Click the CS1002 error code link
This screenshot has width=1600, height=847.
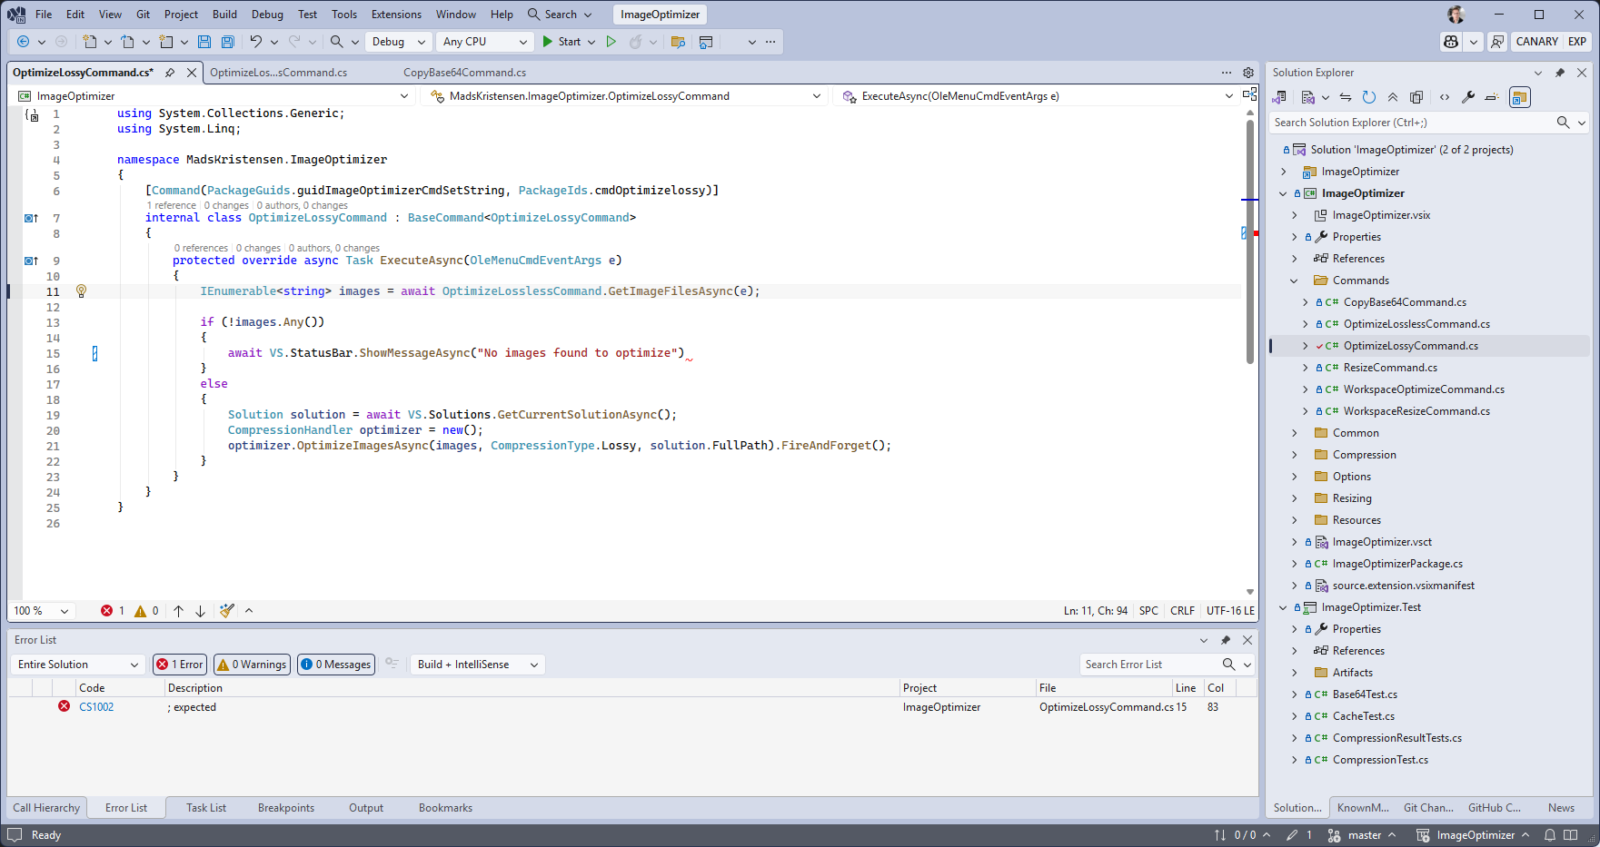point(96,707)
